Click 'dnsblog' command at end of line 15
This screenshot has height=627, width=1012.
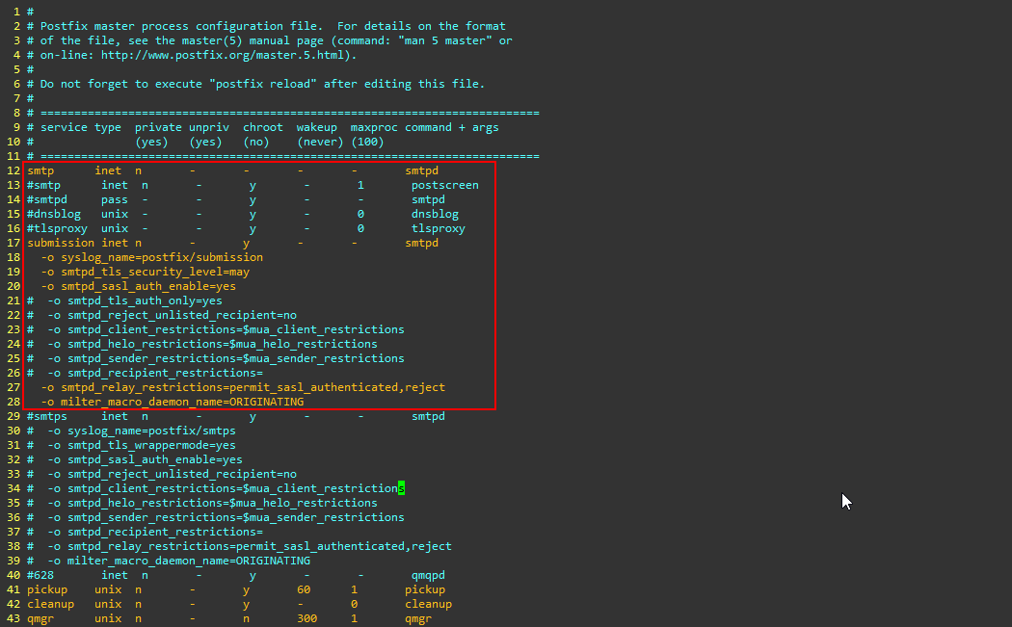435,214
